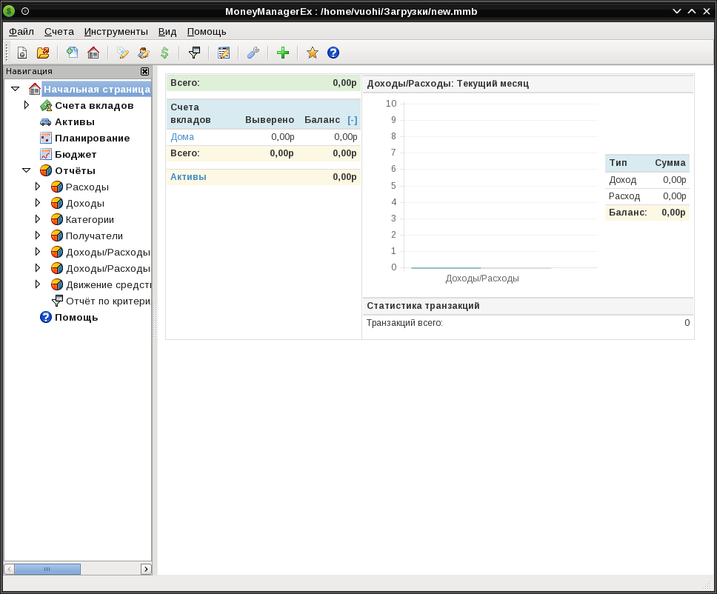Open the currency manager dollar icon
Screen dimensions: 717x594
pyautogui.click(x=164, y=53)
